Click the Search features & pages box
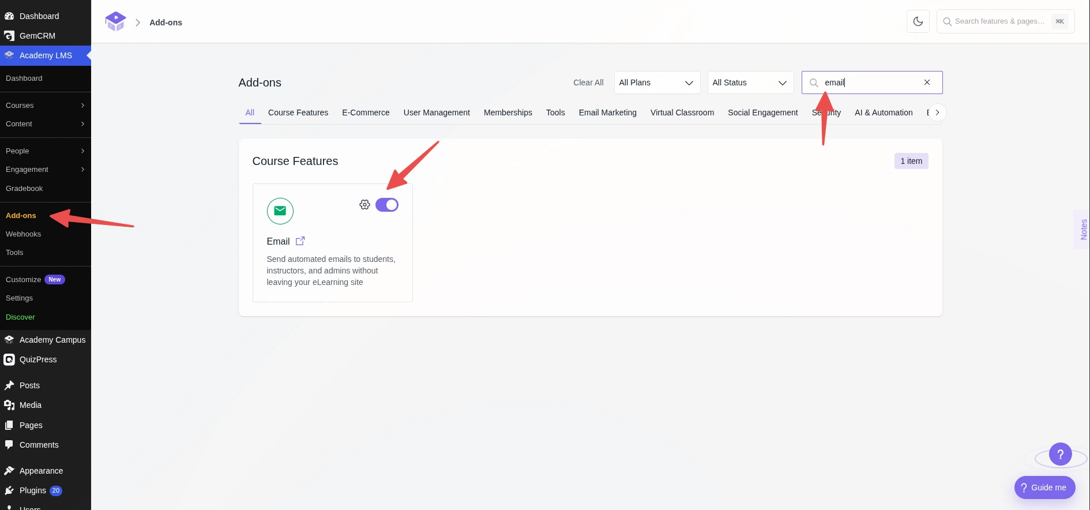The width and height of the screenshot is (1090, 510). point(1005,21)
